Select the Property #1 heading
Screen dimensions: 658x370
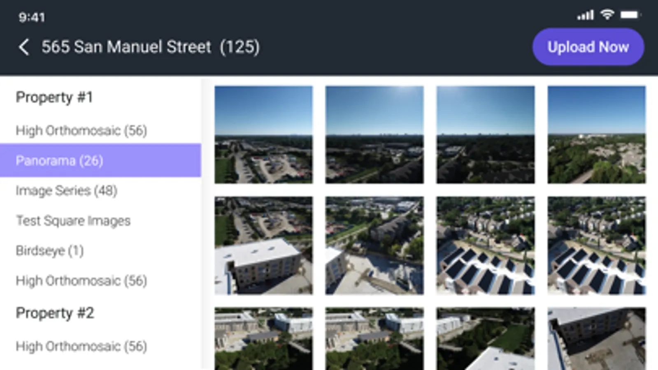click(x=54, y=97)
